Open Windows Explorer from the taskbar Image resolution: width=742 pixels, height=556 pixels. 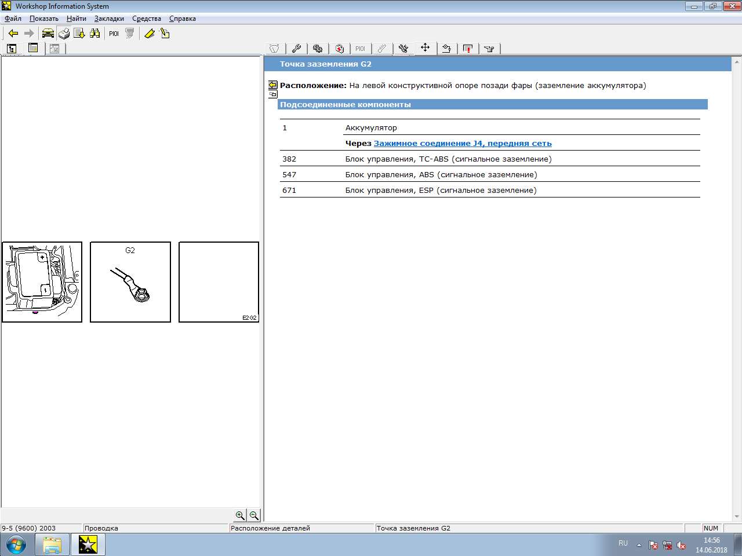[52, 544]
